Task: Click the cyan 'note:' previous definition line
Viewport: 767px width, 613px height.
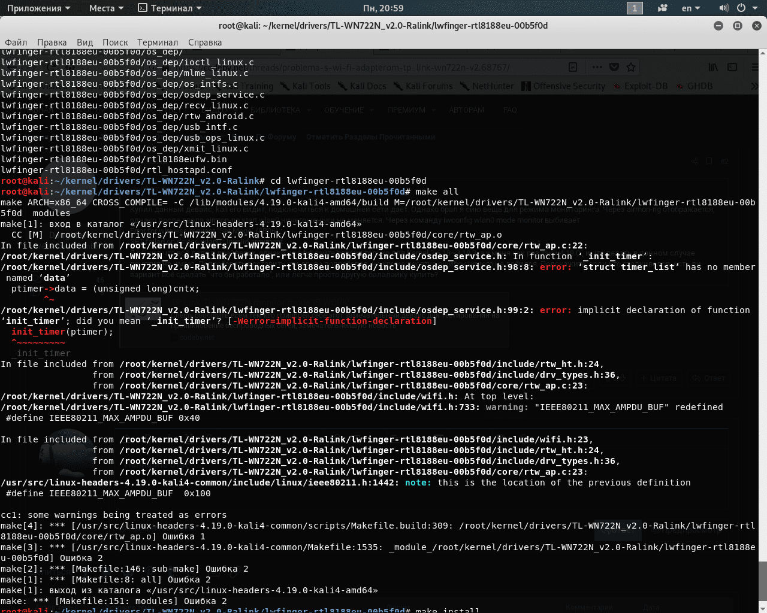Action: click(x=346, y=482)
